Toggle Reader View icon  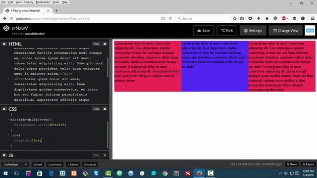tap(163, 18)
